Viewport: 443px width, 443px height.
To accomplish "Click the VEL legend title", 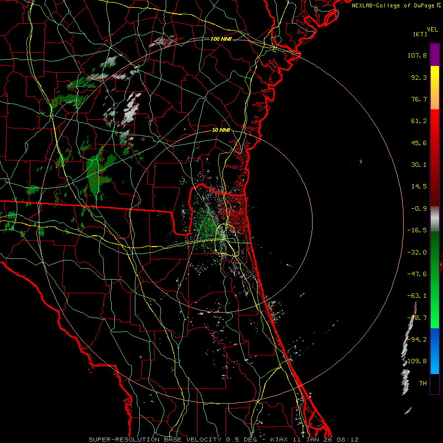I will point(433,30).
